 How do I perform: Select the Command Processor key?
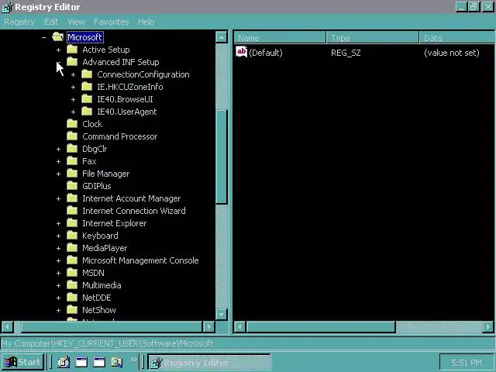point(120,136)
